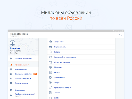Open Покупки и избранное

[x=23, y=78]
